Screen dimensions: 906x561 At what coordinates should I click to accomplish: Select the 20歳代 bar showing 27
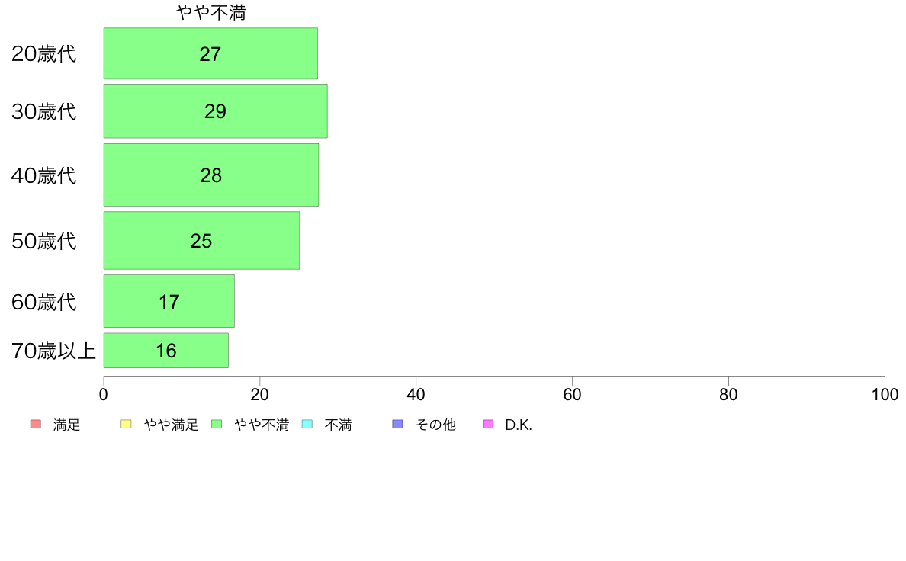[x=210, y=53]
